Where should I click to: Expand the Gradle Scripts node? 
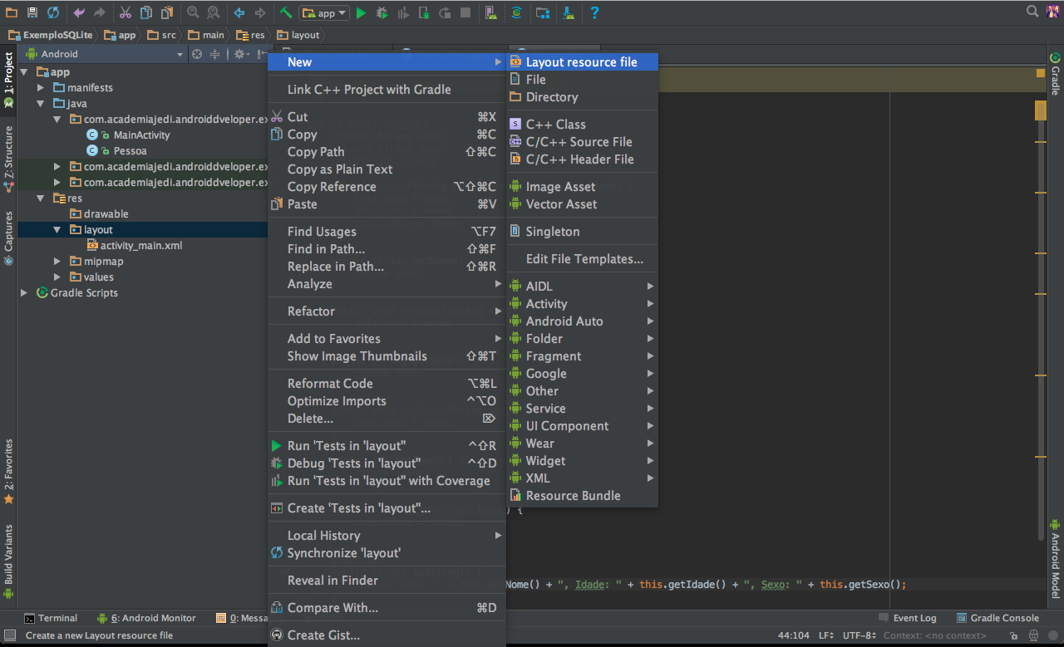coord(24,293)
